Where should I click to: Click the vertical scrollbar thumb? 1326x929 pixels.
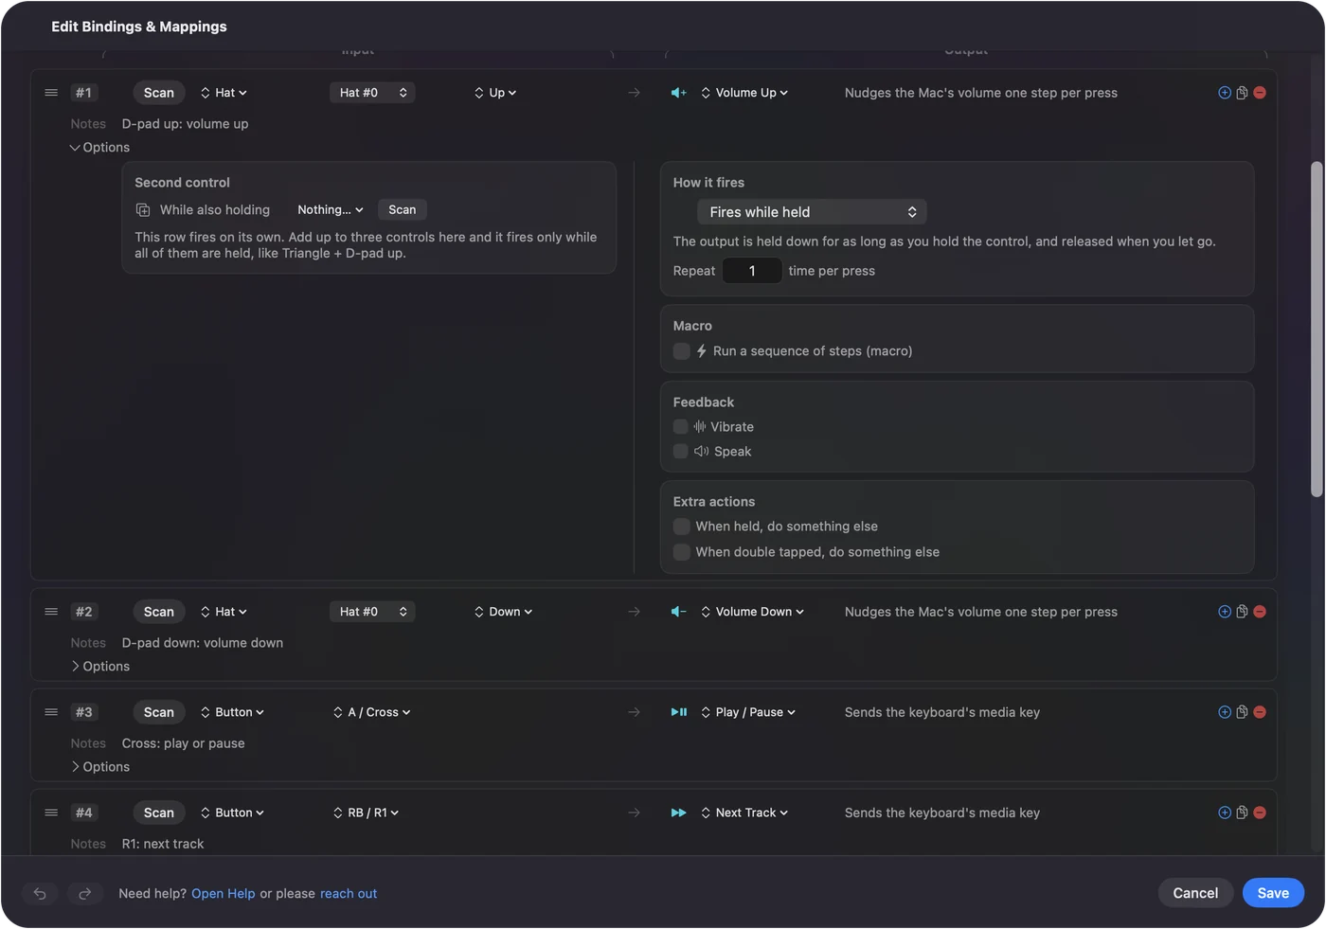pyautogui.click(x=1317, y=329)
